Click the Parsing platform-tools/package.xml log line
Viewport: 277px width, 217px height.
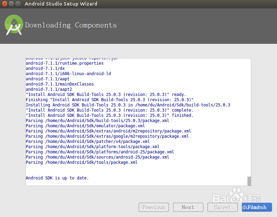(x=92, y=147)
